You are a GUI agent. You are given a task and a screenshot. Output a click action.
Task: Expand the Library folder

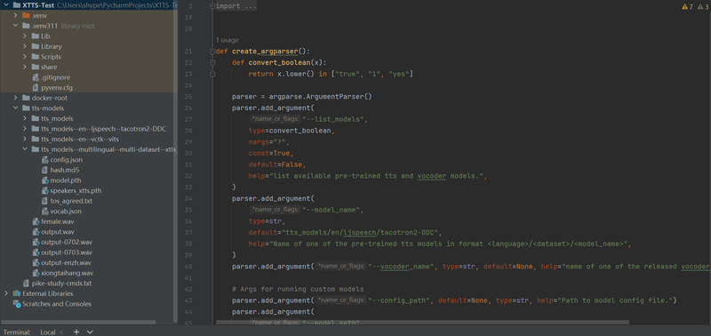[x=25, y=46]
